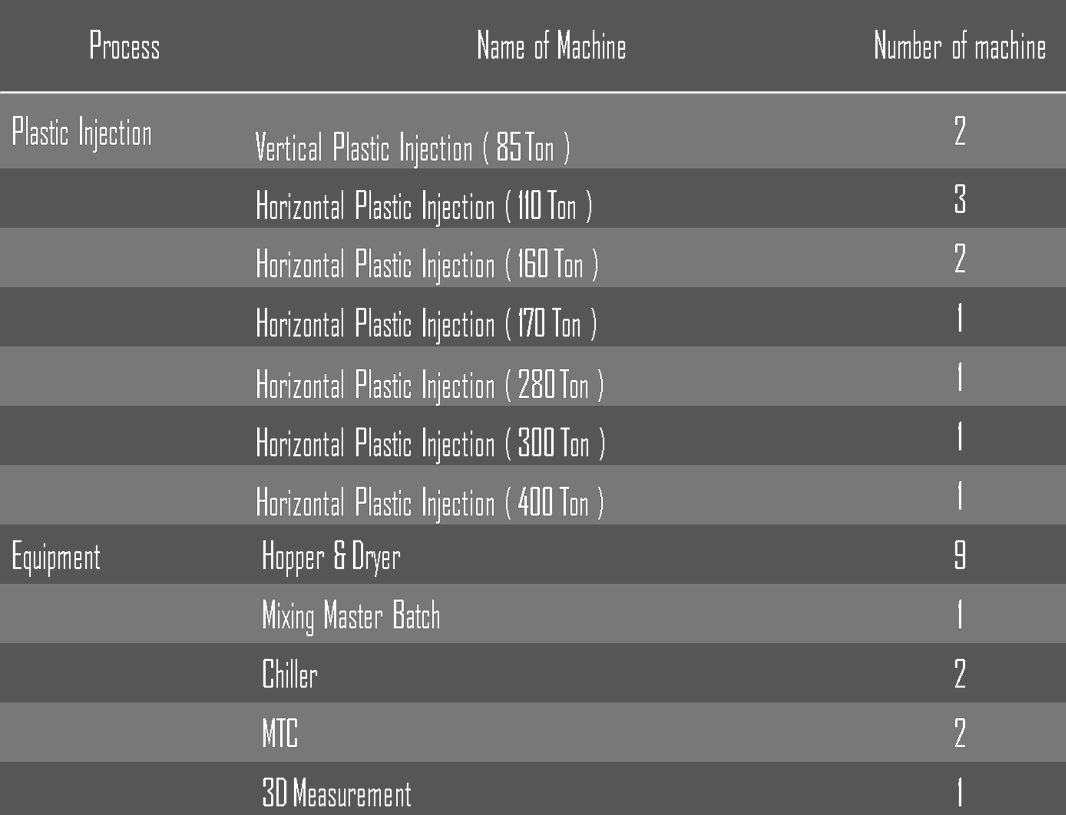1066x815 pixels.
Task: Select the Chiller row
Action: (x=290, y=674)
